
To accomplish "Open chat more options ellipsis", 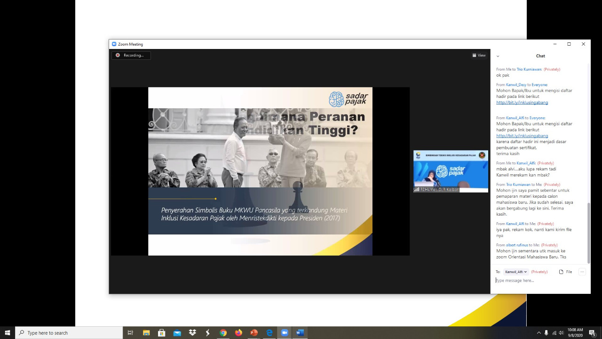I will (582, 272).
